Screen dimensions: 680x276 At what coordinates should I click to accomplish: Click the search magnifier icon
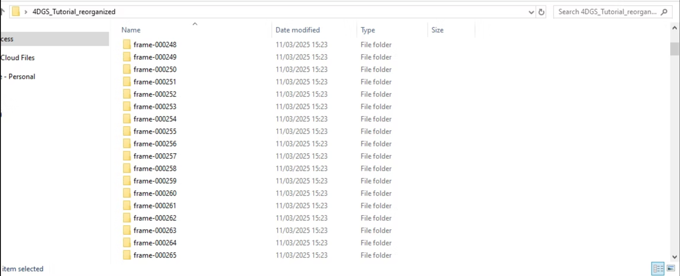[664, 12]
